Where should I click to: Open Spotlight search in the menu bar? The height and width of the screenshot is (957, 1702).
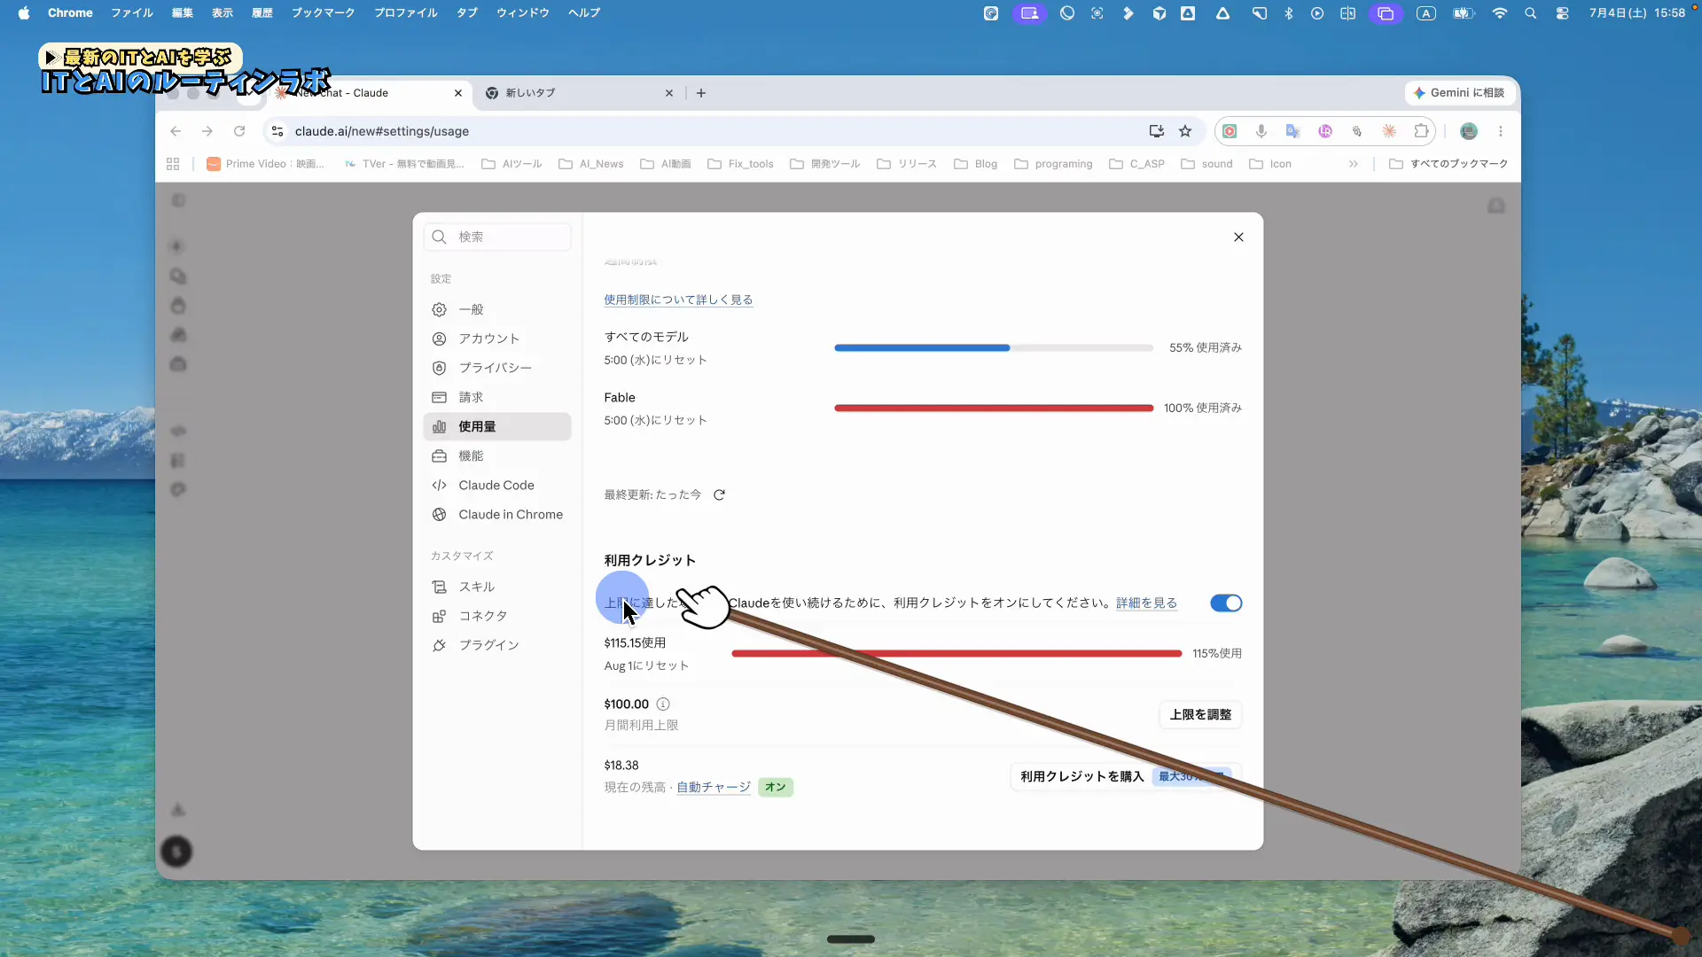(x=1531, y=13)
